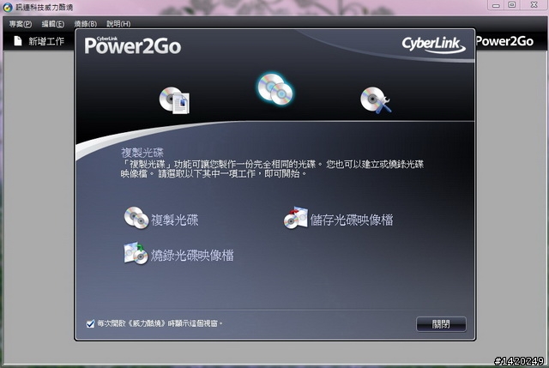
Task: Click the 關閉 button
Action: point(441,324)
